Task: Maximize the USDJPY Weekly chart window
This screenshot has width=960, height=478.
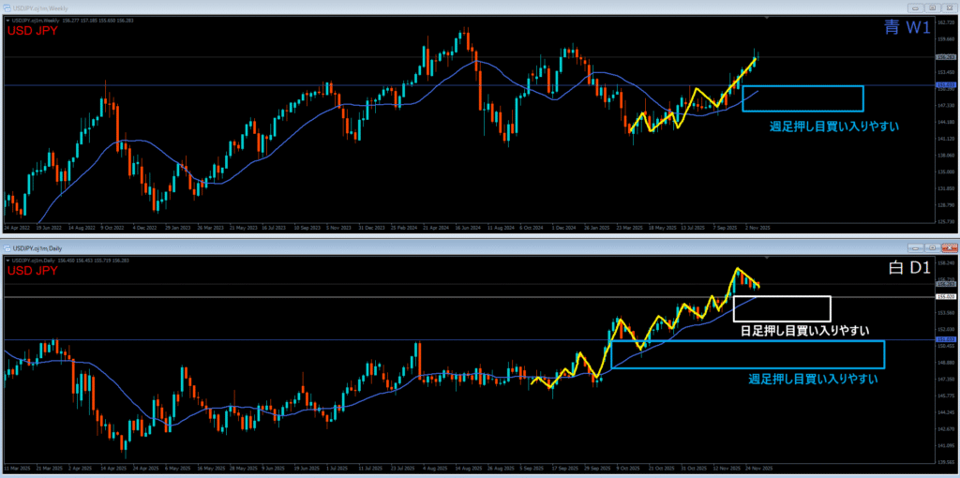Action: coord(931,8)
